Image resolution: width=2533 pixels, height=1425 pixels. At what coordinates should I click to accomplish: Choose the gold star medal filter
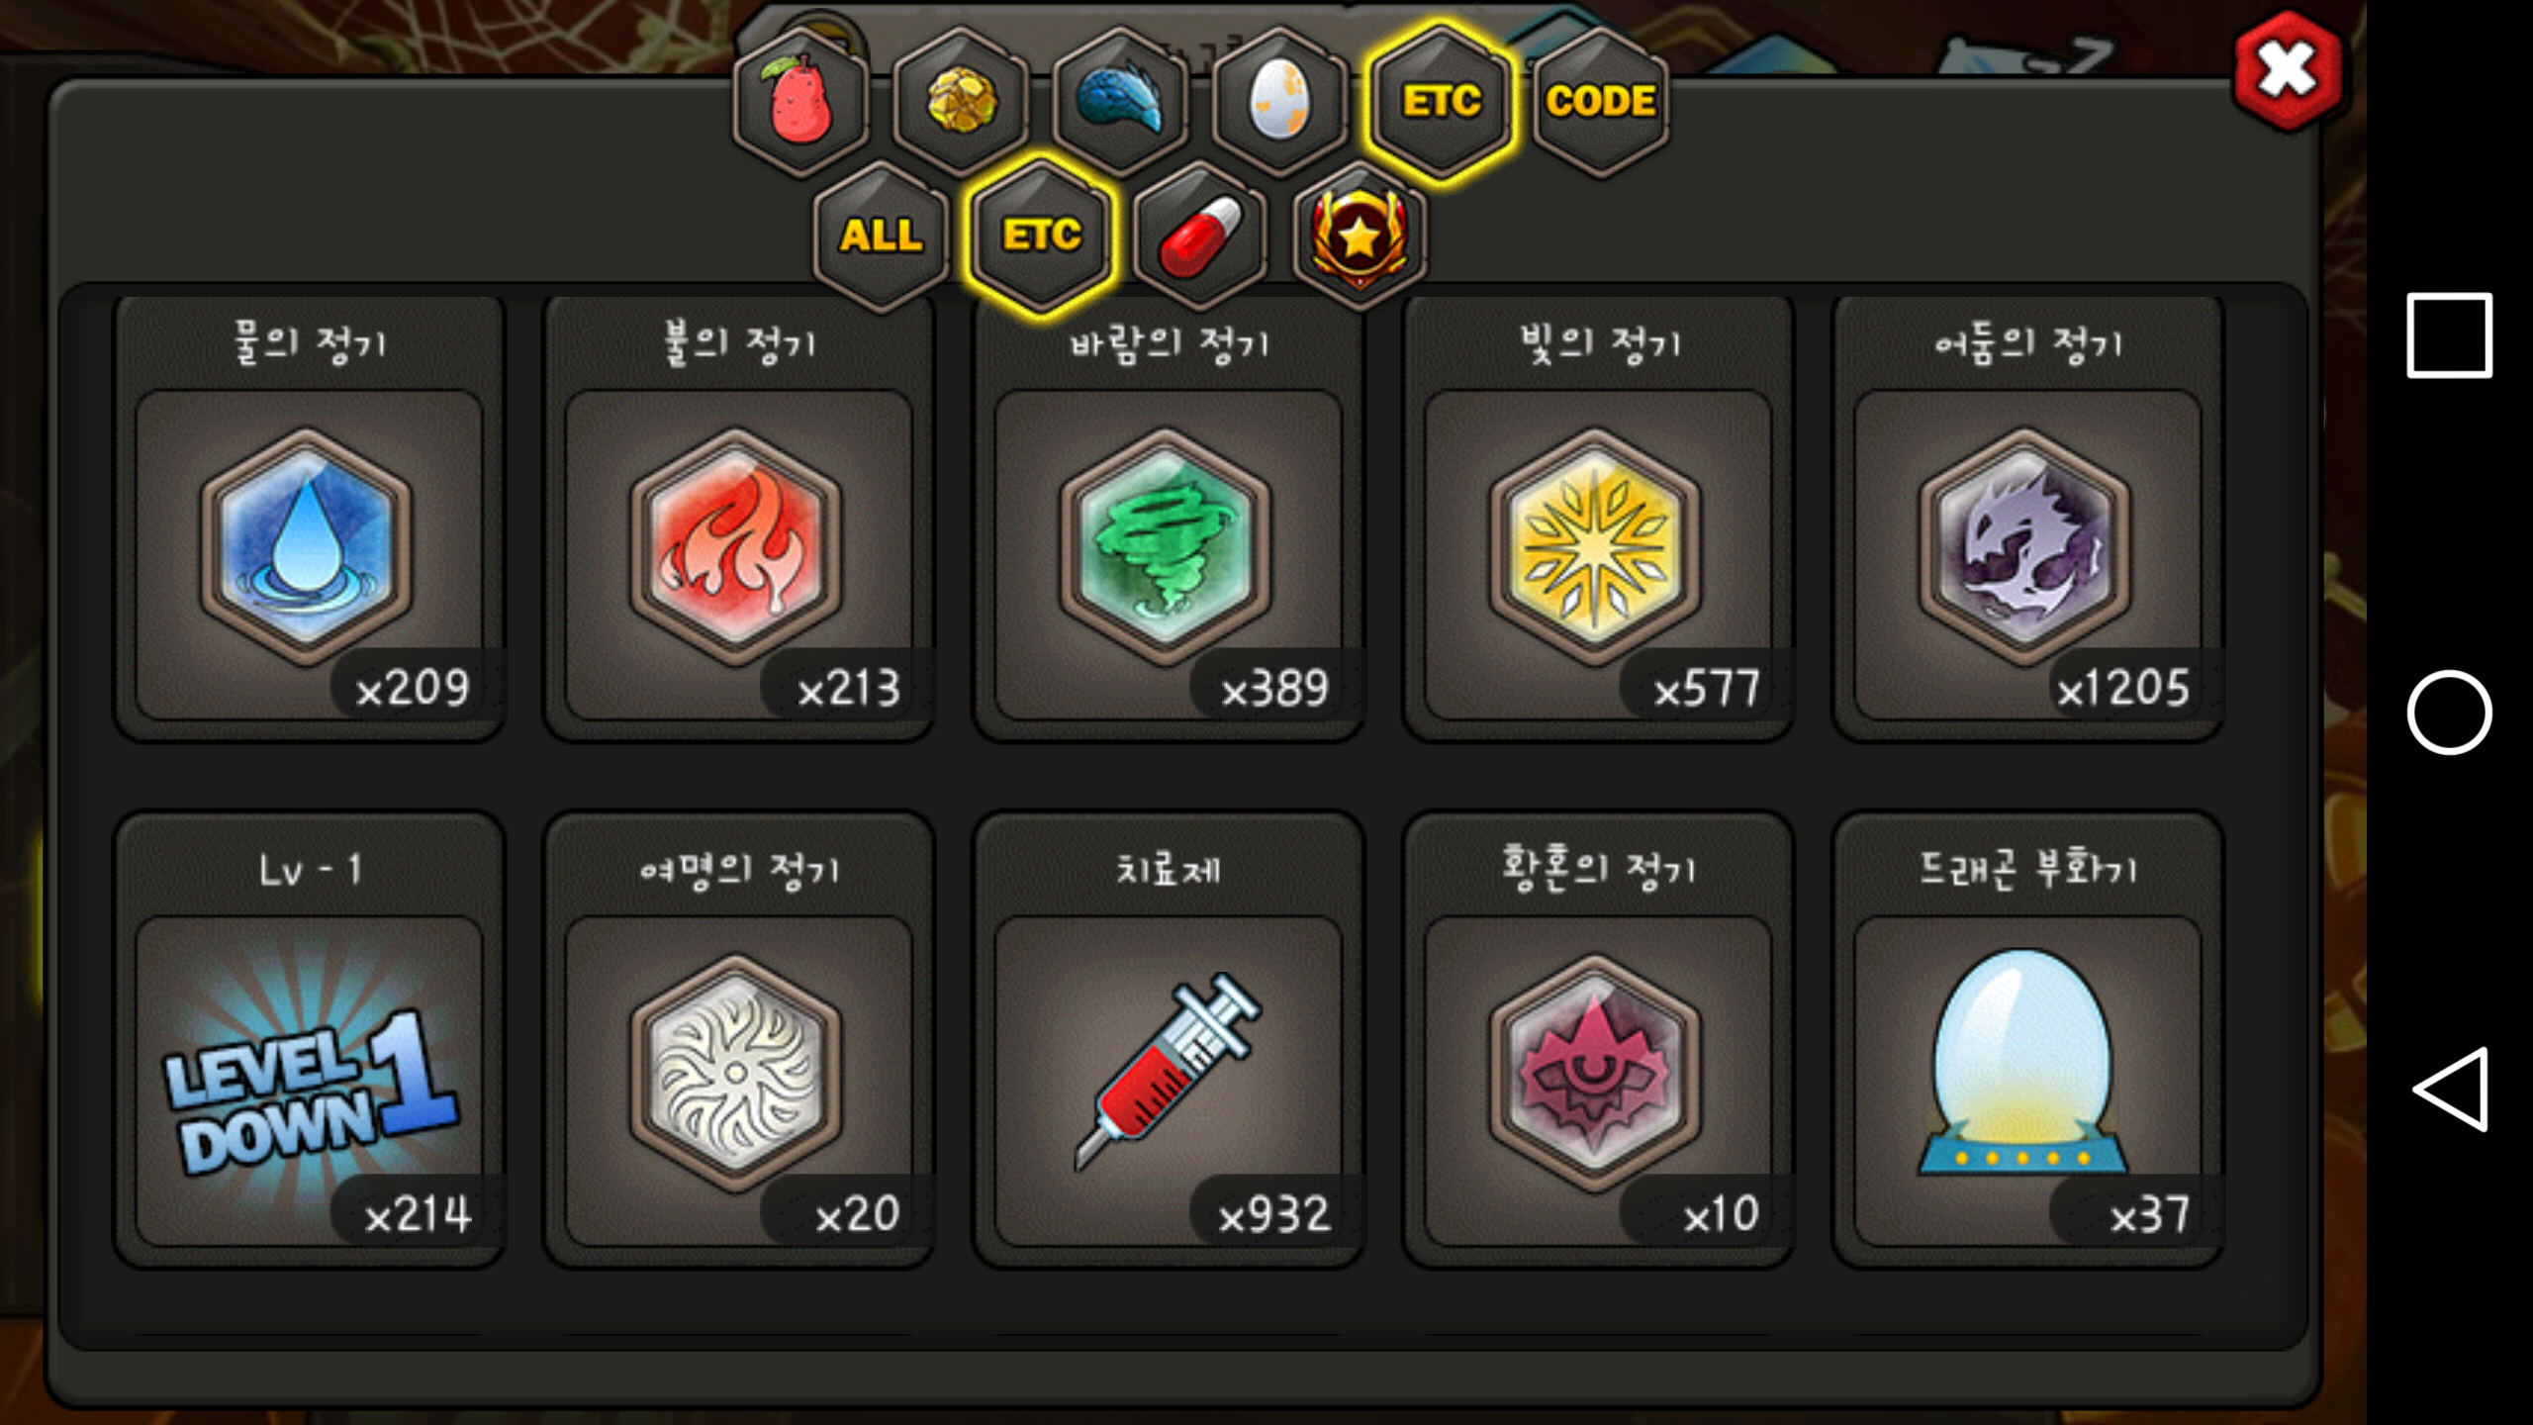1360,236
